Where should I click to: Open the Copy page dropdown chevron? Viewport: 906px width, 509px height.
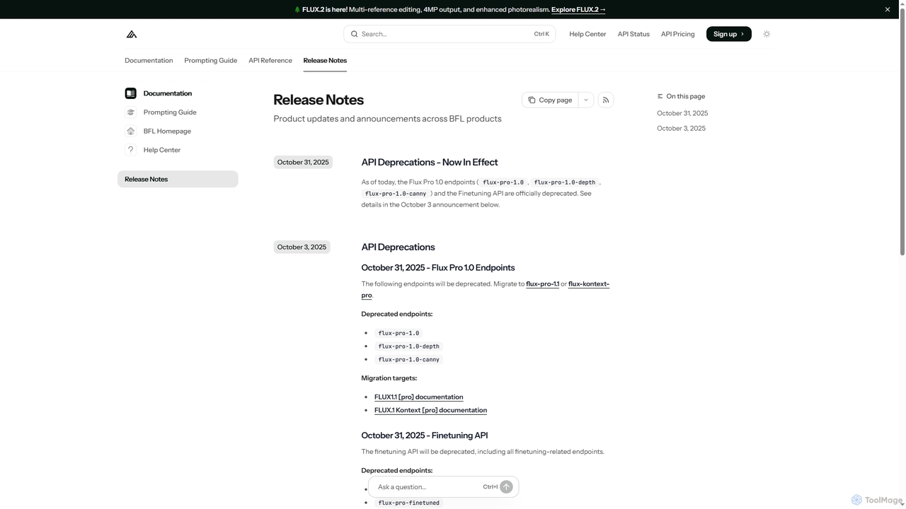pyautogui.click(x=586, y=100)
